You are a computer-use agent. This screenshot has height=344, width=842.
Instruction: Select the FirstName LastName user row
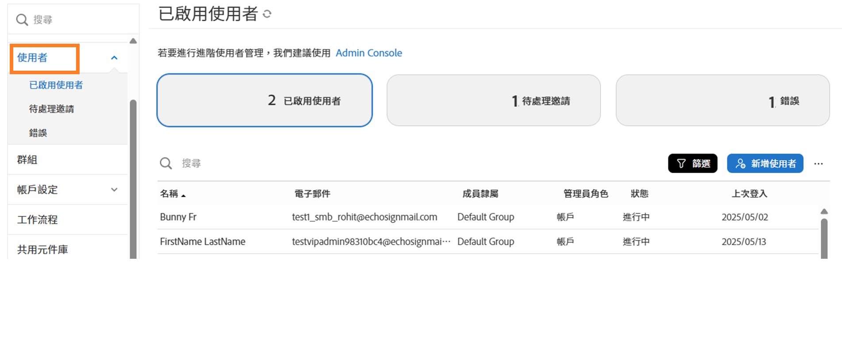488,242
